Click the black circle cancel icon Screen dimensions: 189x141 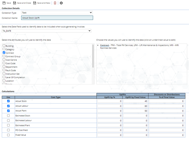[61, 3]
